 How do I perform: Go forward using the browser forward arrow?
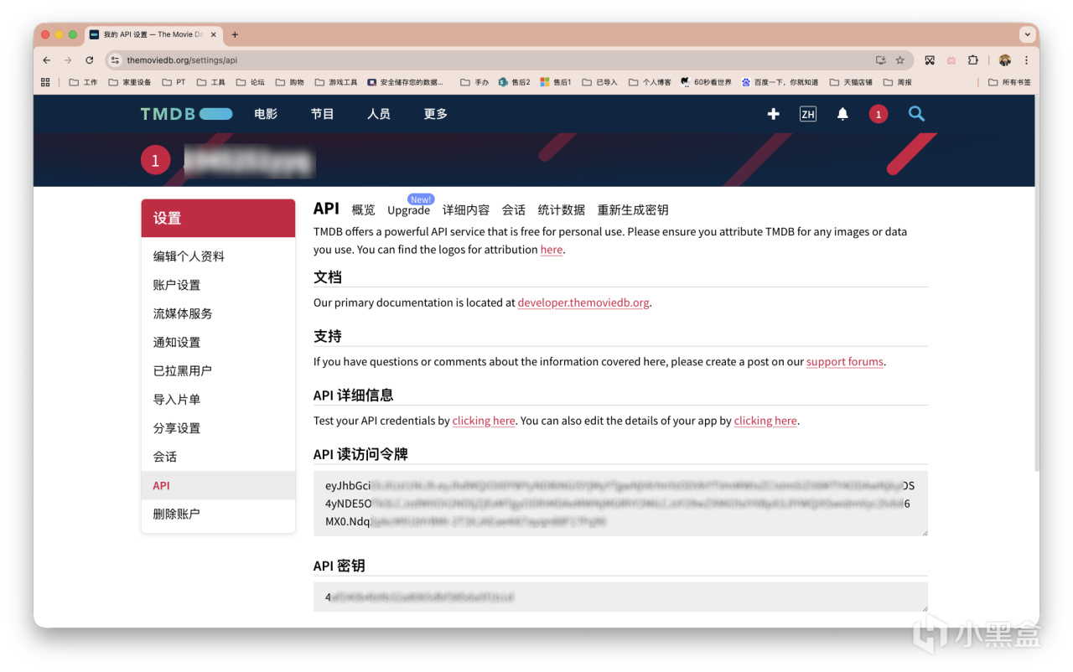click(x=68, y=60)
